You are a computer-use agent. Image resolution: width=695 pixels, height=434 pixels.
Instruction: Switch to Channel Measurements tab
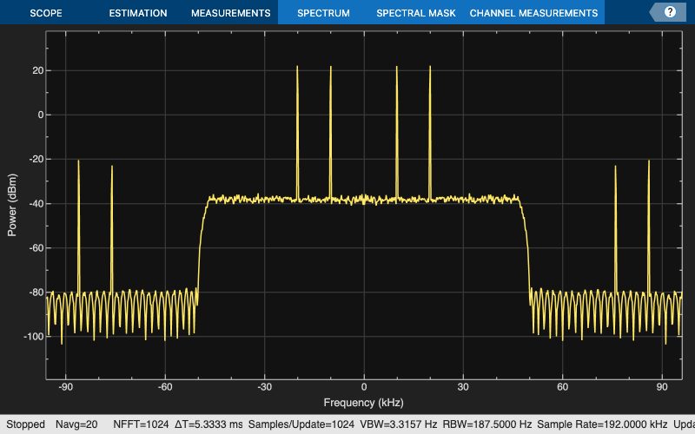tap(533, 13)
